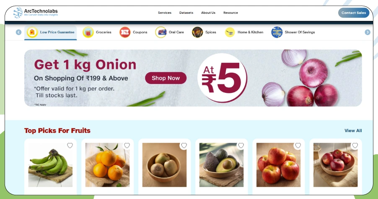Select the Coupons percent icon
378x199 pixels.
point(125,32)
